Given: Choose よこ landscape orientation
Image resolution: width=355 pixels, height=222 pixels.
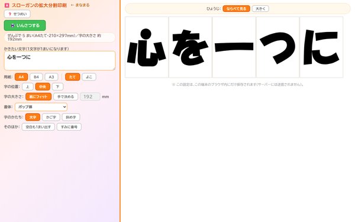Looking at the screenshot, I should point(89,77).
